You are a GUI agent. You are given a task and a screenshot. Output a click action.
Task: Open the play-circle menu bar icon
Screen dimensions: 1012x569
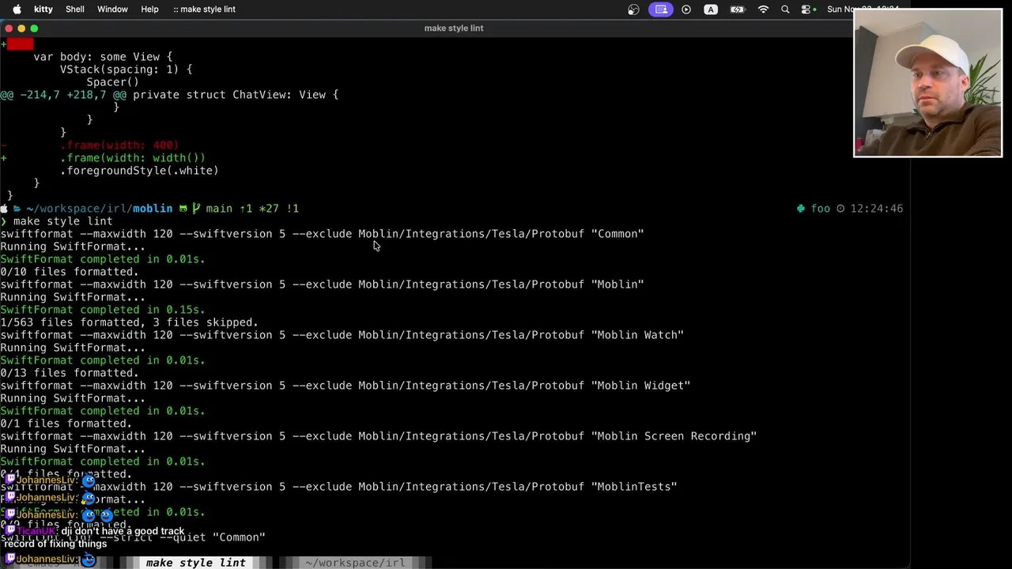(x=686, y=9)
